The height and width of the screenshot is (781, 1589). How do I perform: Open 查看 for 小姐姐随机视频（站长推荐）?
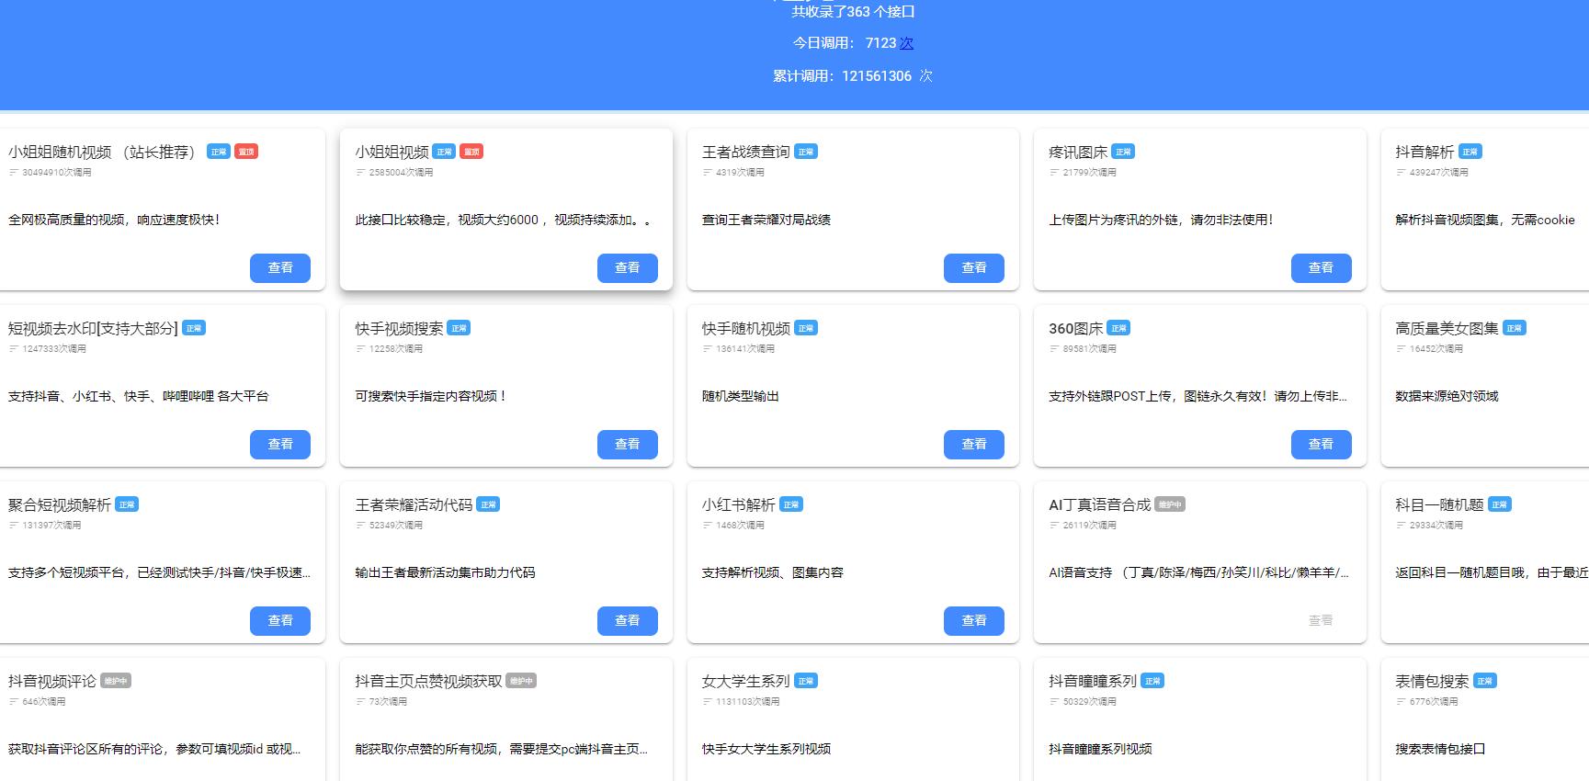(x=280, y=267)
